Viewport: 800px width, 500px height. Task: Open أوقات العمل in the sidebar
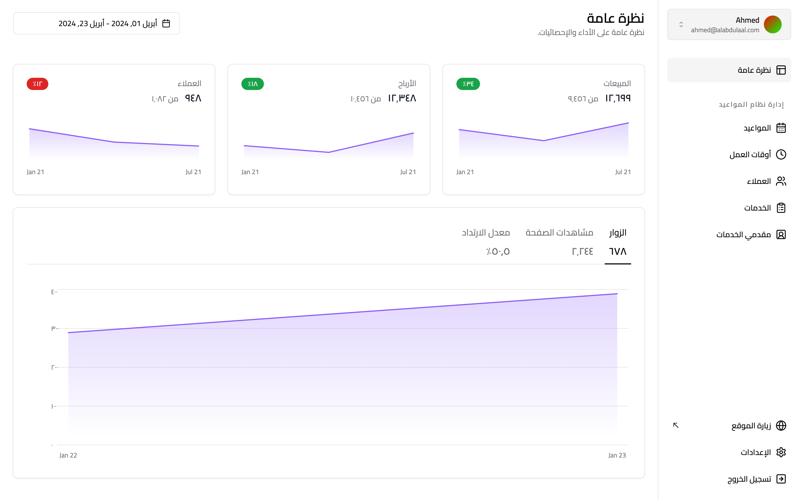[x=729, y=154]
